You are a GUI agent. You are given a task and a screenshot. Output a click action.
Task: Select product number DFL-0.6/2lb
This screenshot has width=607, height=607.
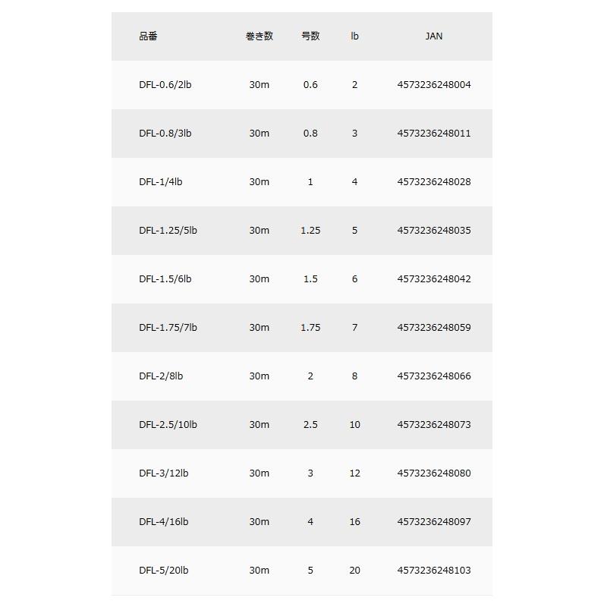coord(165,85)
